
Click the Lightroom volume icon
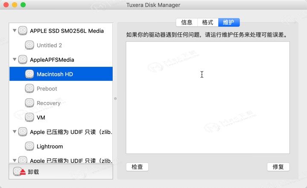coord(29,146)
